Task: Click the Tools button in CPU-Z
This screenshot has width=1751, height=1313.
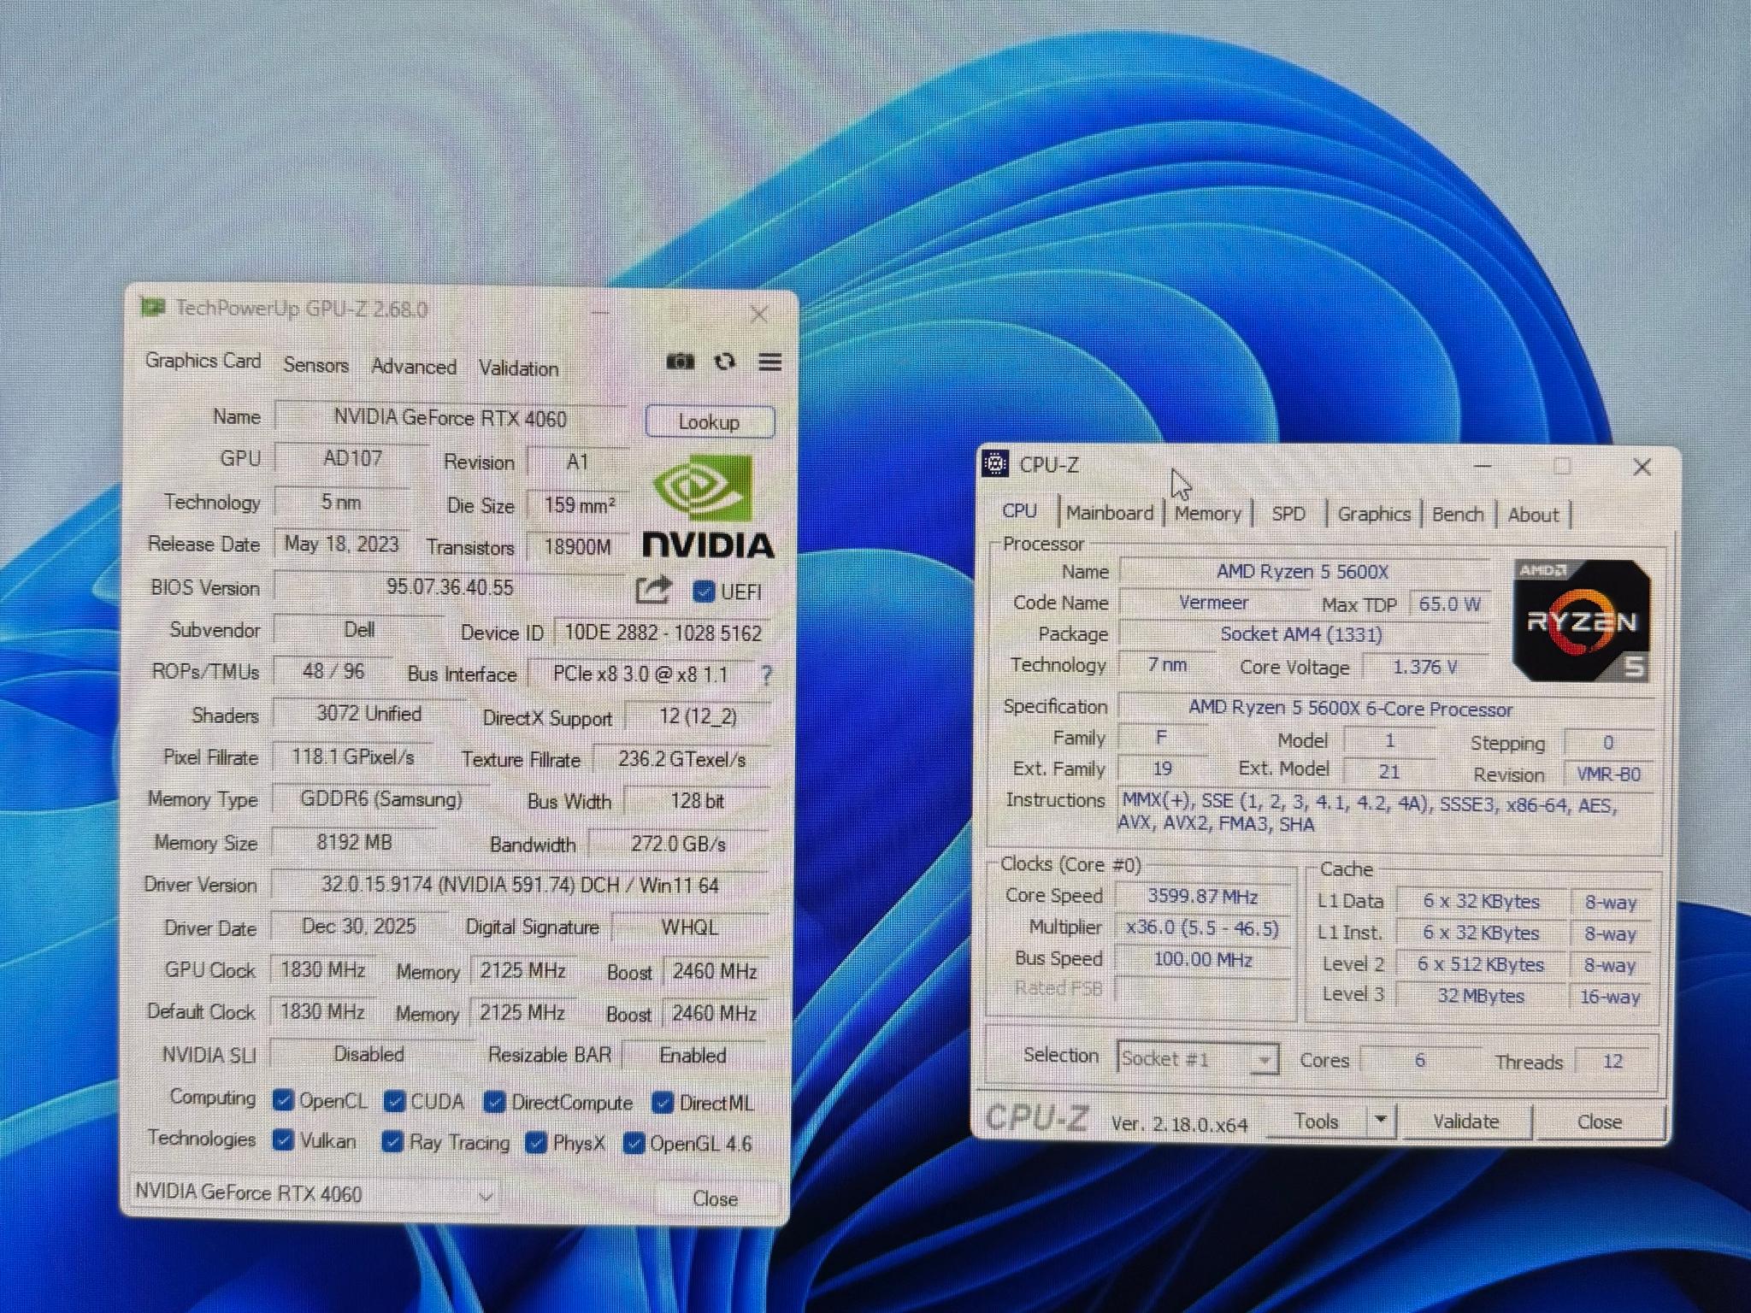Action: click(x=1317, y=1121)
